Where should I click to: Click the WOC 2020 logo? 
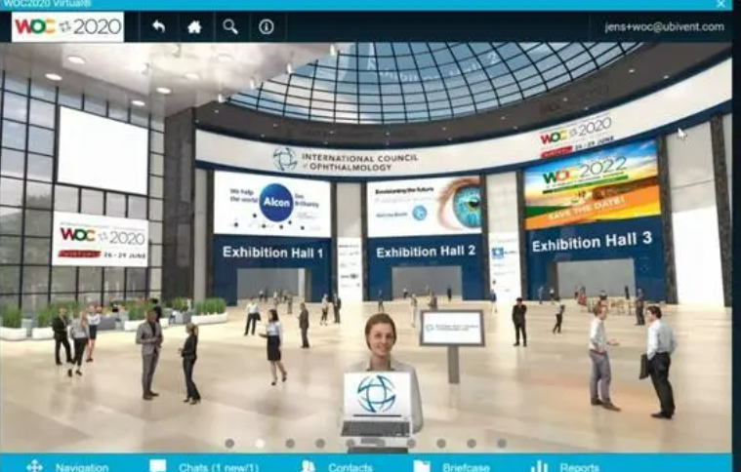[68, 26]
